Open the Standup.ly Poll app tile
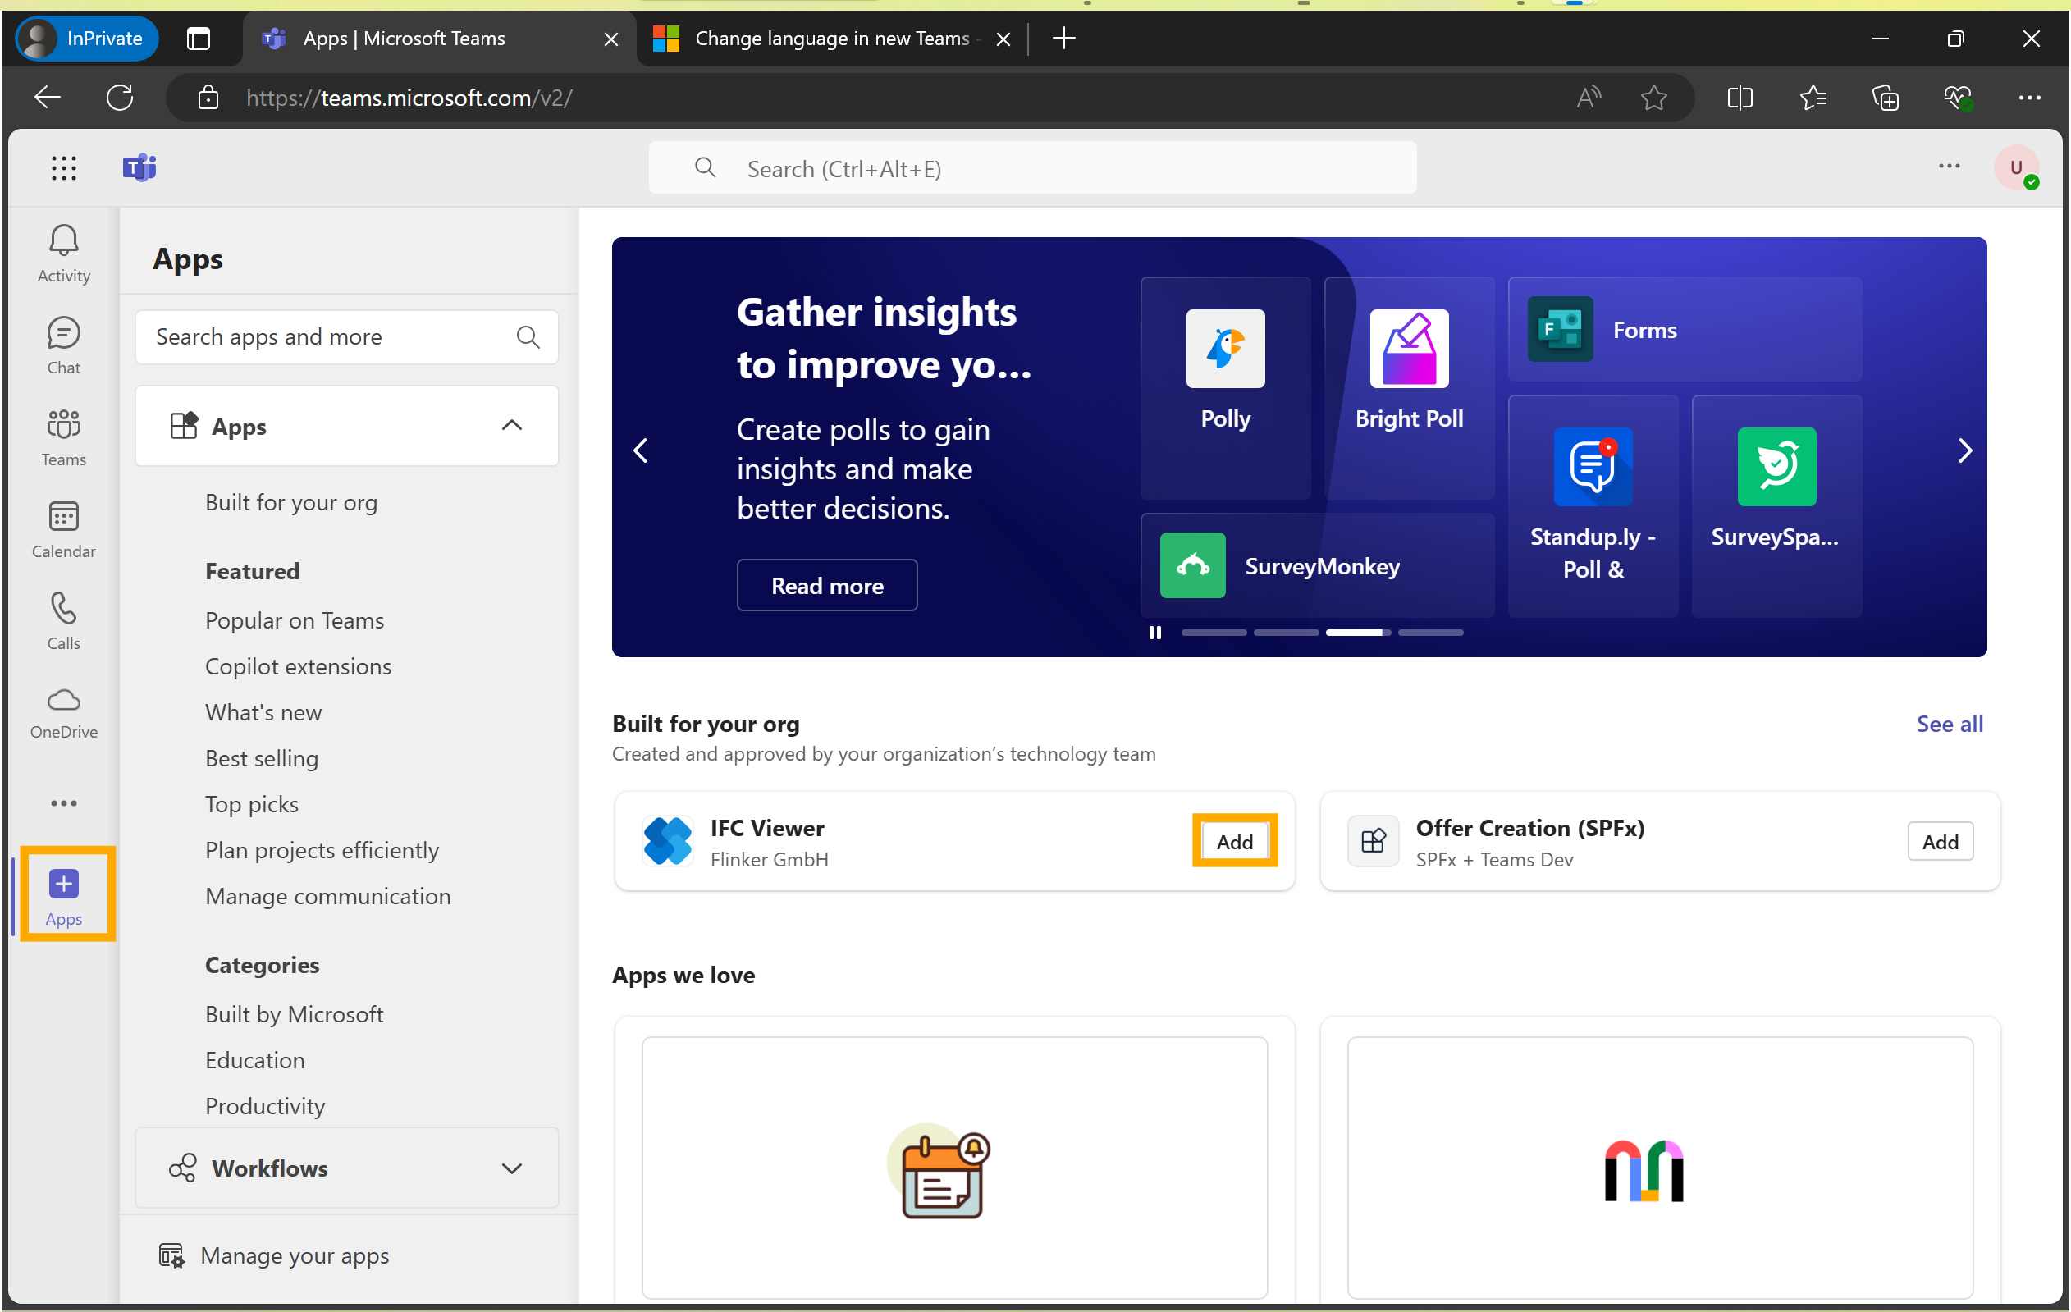Screen dimensions: 2071x1312 click(x=1593, y=505)
